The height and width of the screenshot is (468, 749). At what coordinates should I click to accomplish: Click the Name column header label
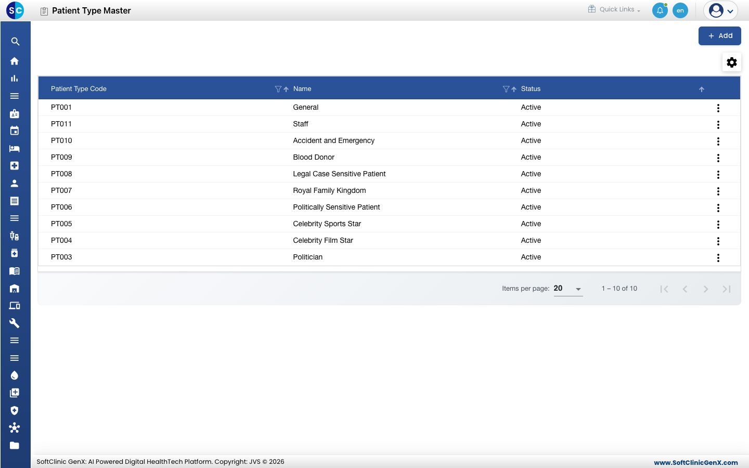(302, 89)
